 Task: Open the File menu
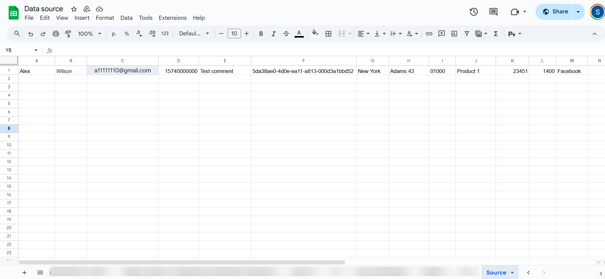click(x=29, y=18)
